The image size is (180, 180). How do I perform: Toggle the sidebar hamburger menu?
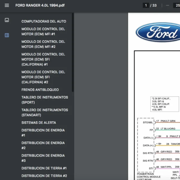(7, 5)
